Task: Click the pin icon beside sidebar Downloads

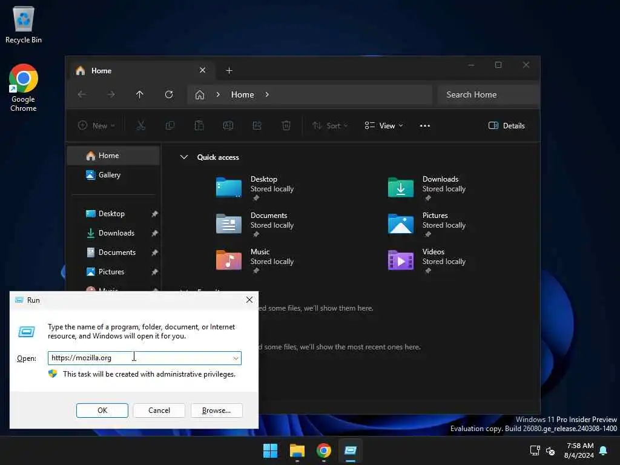Action: pos(154,233)
